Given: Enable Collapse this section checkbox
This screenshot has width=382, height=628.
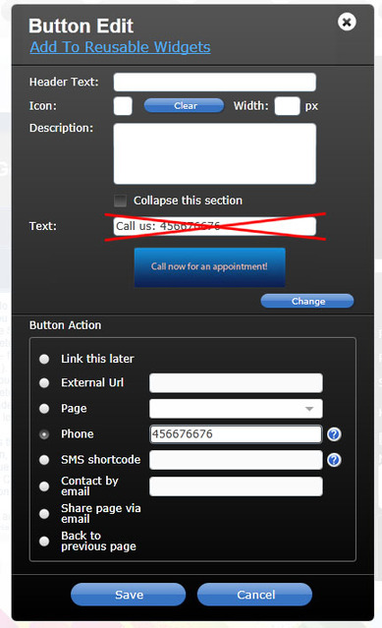Looking at the screenshot, I should tap(121, 200).
